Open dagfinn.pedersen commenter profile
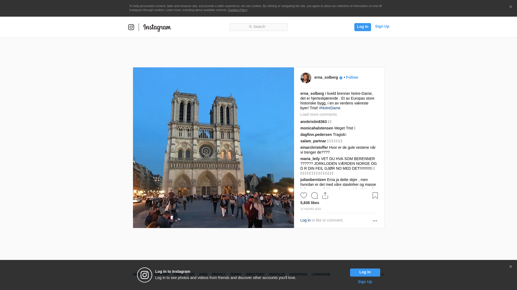The height and width of the screenshot is (290, 517). (x=316, y=135)
